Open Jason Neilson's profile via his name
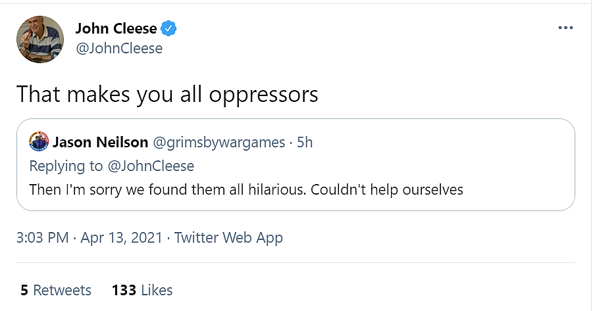 (99, 142)
